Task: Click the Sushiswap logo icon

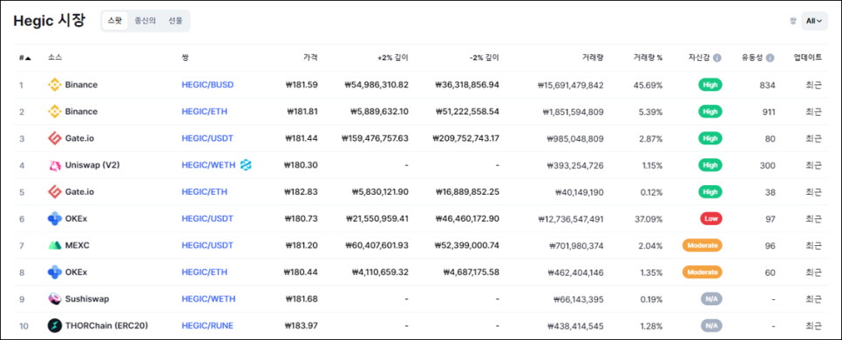Action: click(x=55, y=299)
